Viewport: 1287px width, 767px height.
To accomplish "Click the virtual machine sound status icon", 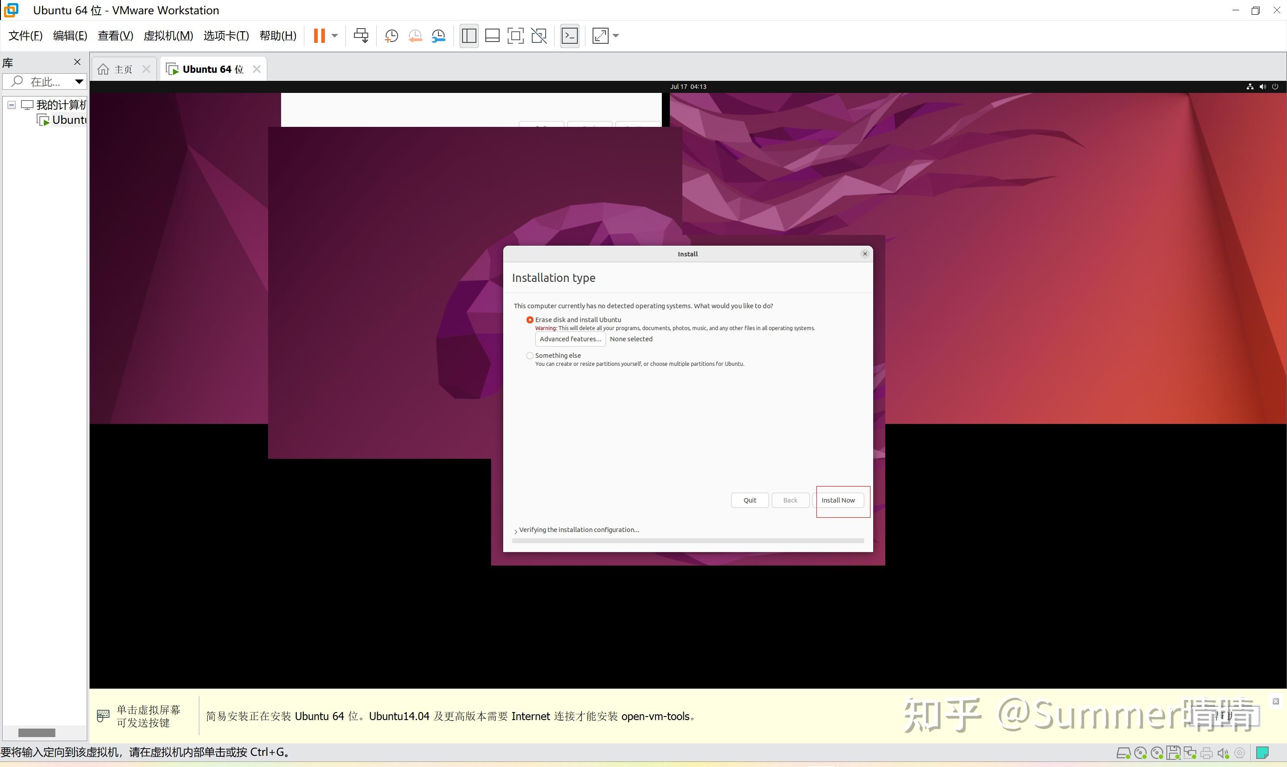I will pyautogui.click(x=1223, y=753).
